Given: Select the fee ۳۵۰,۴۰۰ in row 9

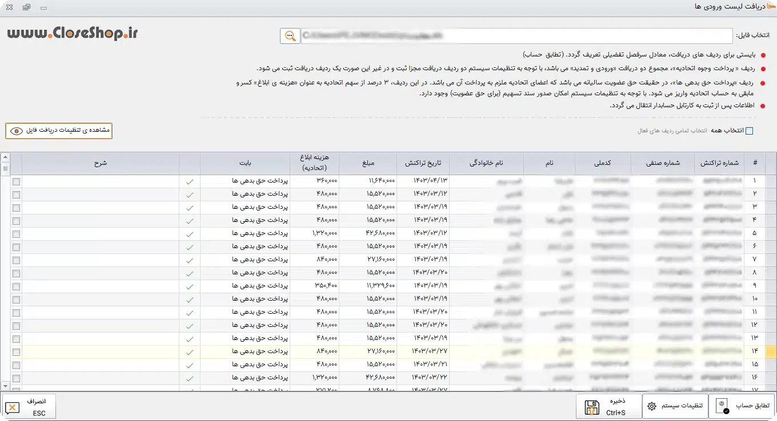Looking at the screenshot, I should coord(326,286).
